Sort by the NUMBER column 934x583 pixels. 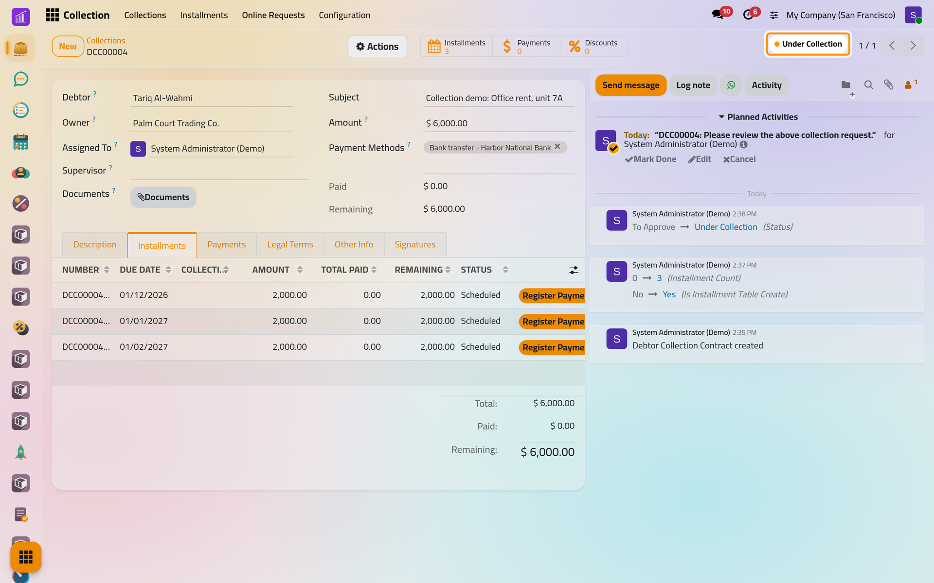tap(86, 270)
